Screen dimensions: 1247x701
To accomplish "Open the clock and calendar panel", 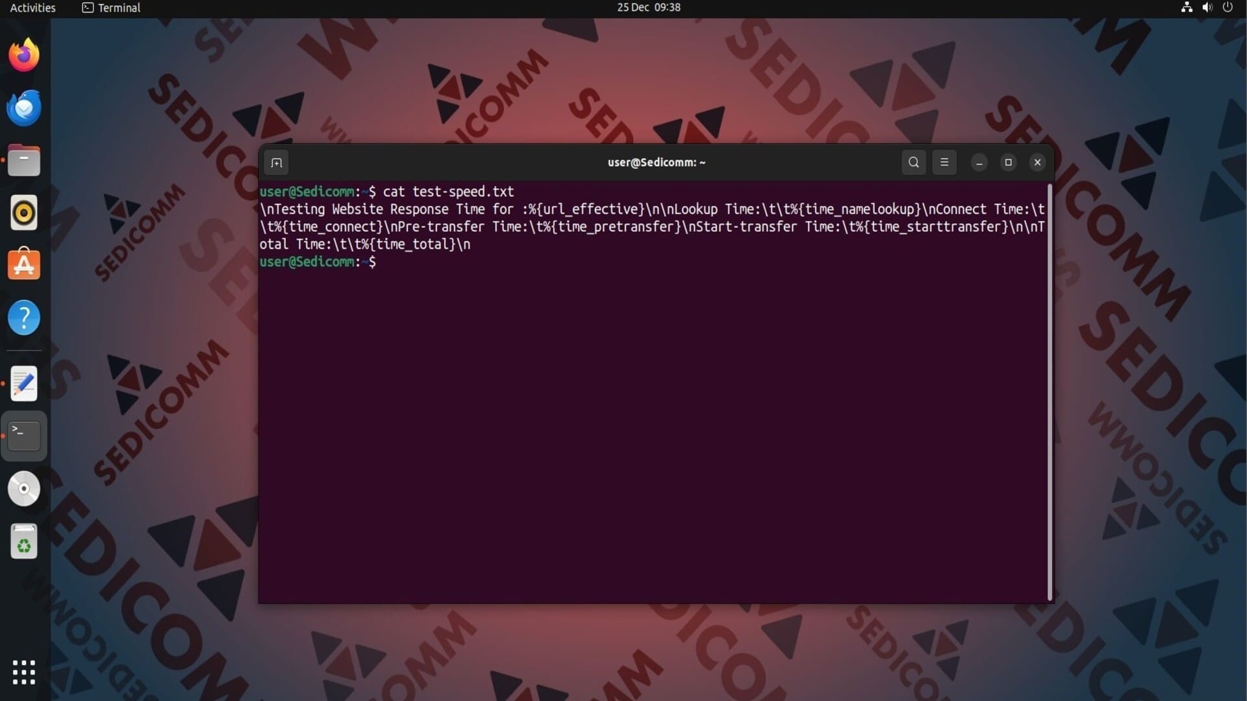I will pyautogui.click(x=648, y=8).
